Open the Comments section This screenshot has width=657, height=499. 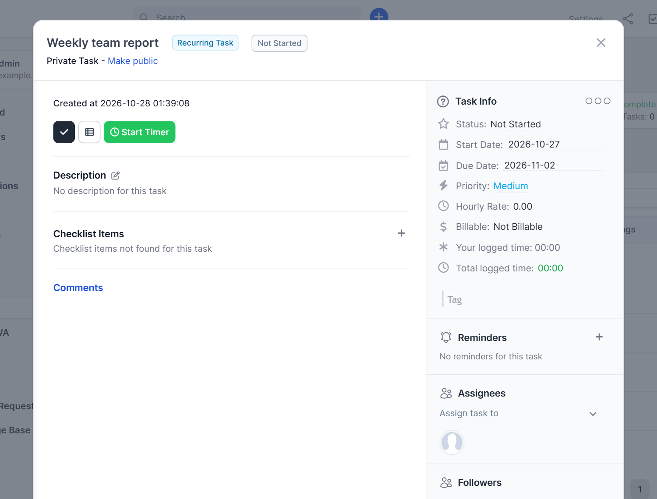point(78,288)
